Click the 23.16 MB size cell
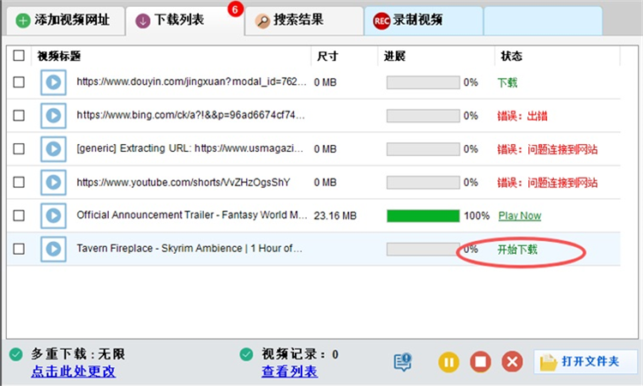Viewport: 643px width, 386px height. [335, 216]
